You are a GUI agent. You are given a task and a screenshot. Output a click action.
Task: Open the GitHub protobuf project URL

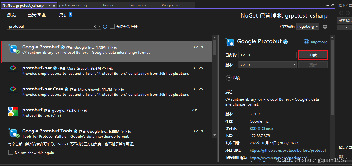287,151
